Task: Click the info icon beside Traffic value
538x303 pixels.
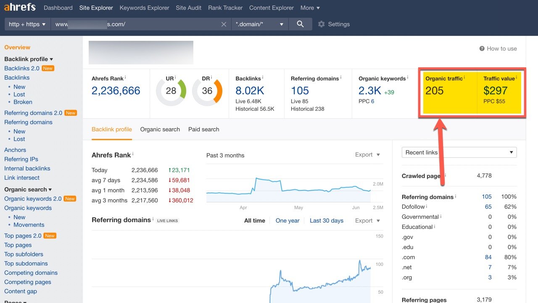Action: [517, 77]
